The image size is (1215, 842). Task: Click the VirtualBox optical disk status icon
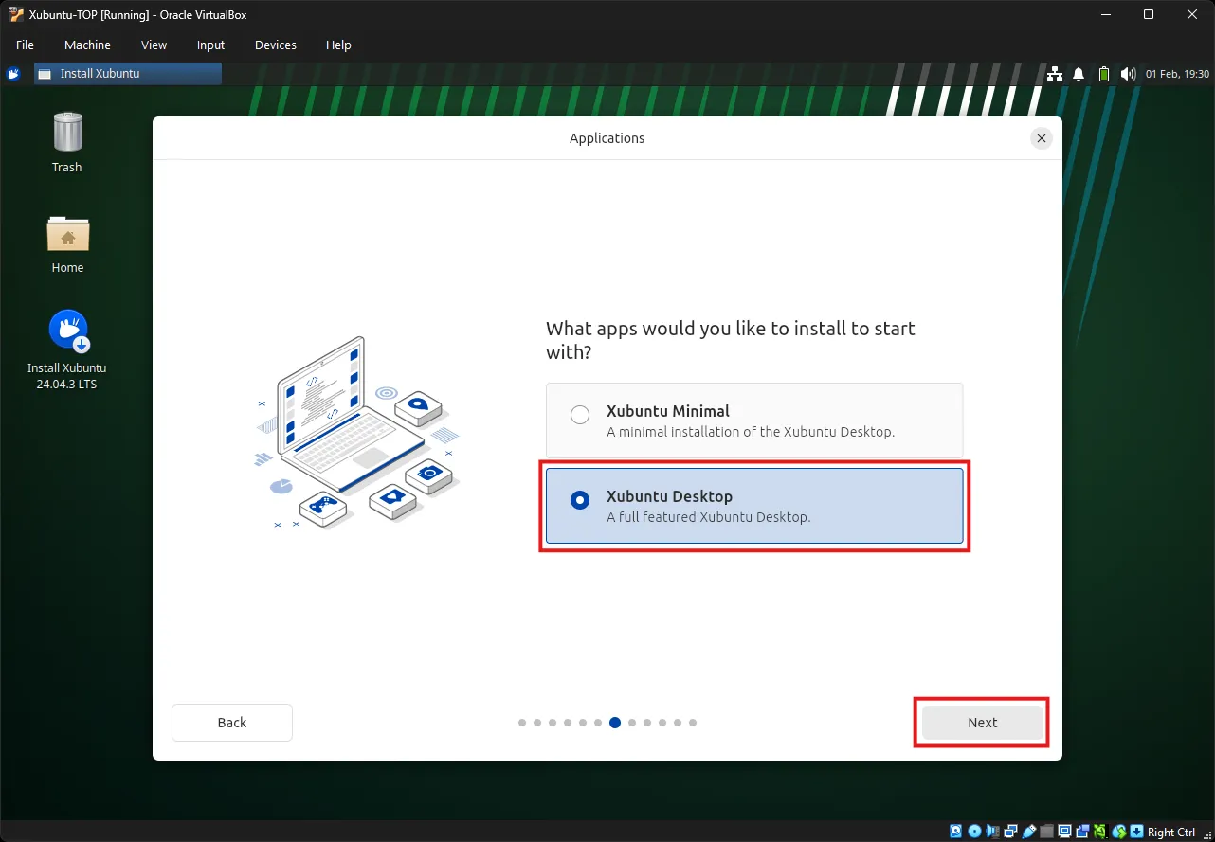974,832
